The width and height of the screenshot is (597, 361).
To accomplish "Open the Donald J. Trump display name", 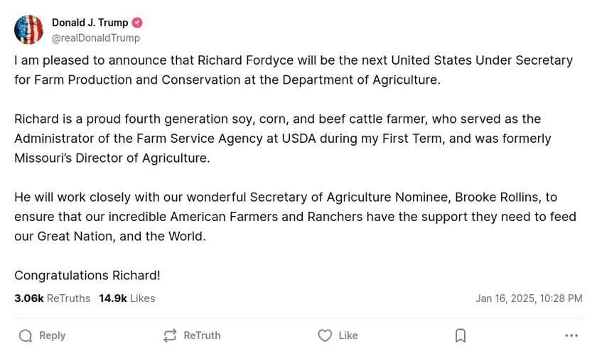I will click(90, 23).
